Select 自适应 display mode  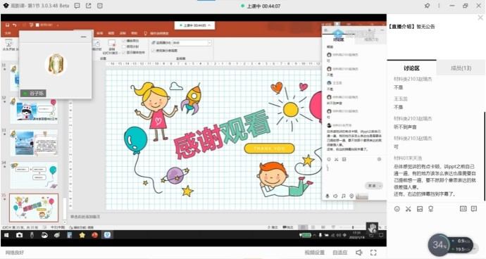click(x=340, y=253)
